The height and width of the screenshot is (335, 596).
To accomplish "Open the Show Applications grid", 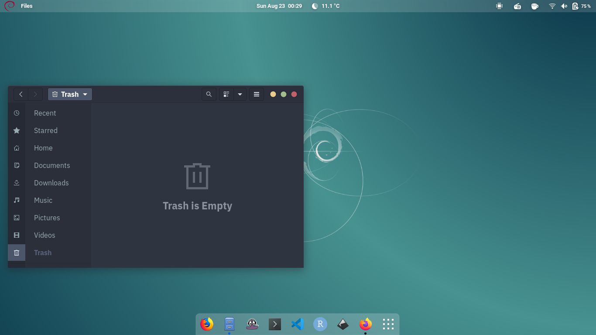I will pyautogui.click(x=388, y=324).
